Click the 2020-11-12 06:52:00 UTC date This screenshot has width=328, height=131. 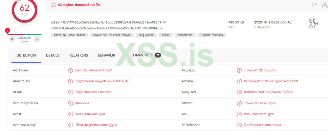[273, 22]
